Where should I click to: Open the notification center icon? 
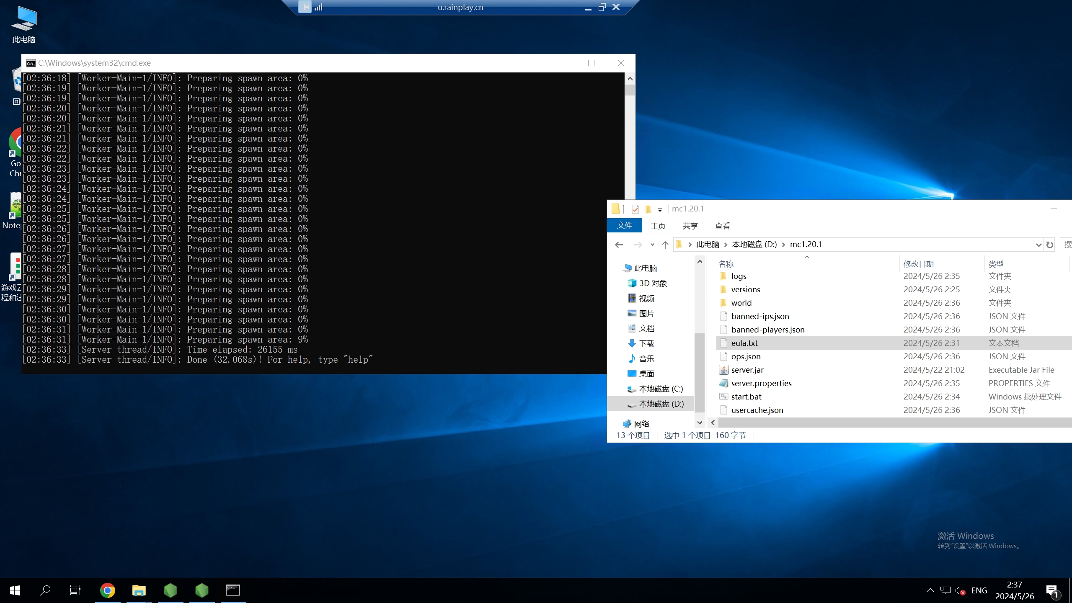tap(1052, 590)
